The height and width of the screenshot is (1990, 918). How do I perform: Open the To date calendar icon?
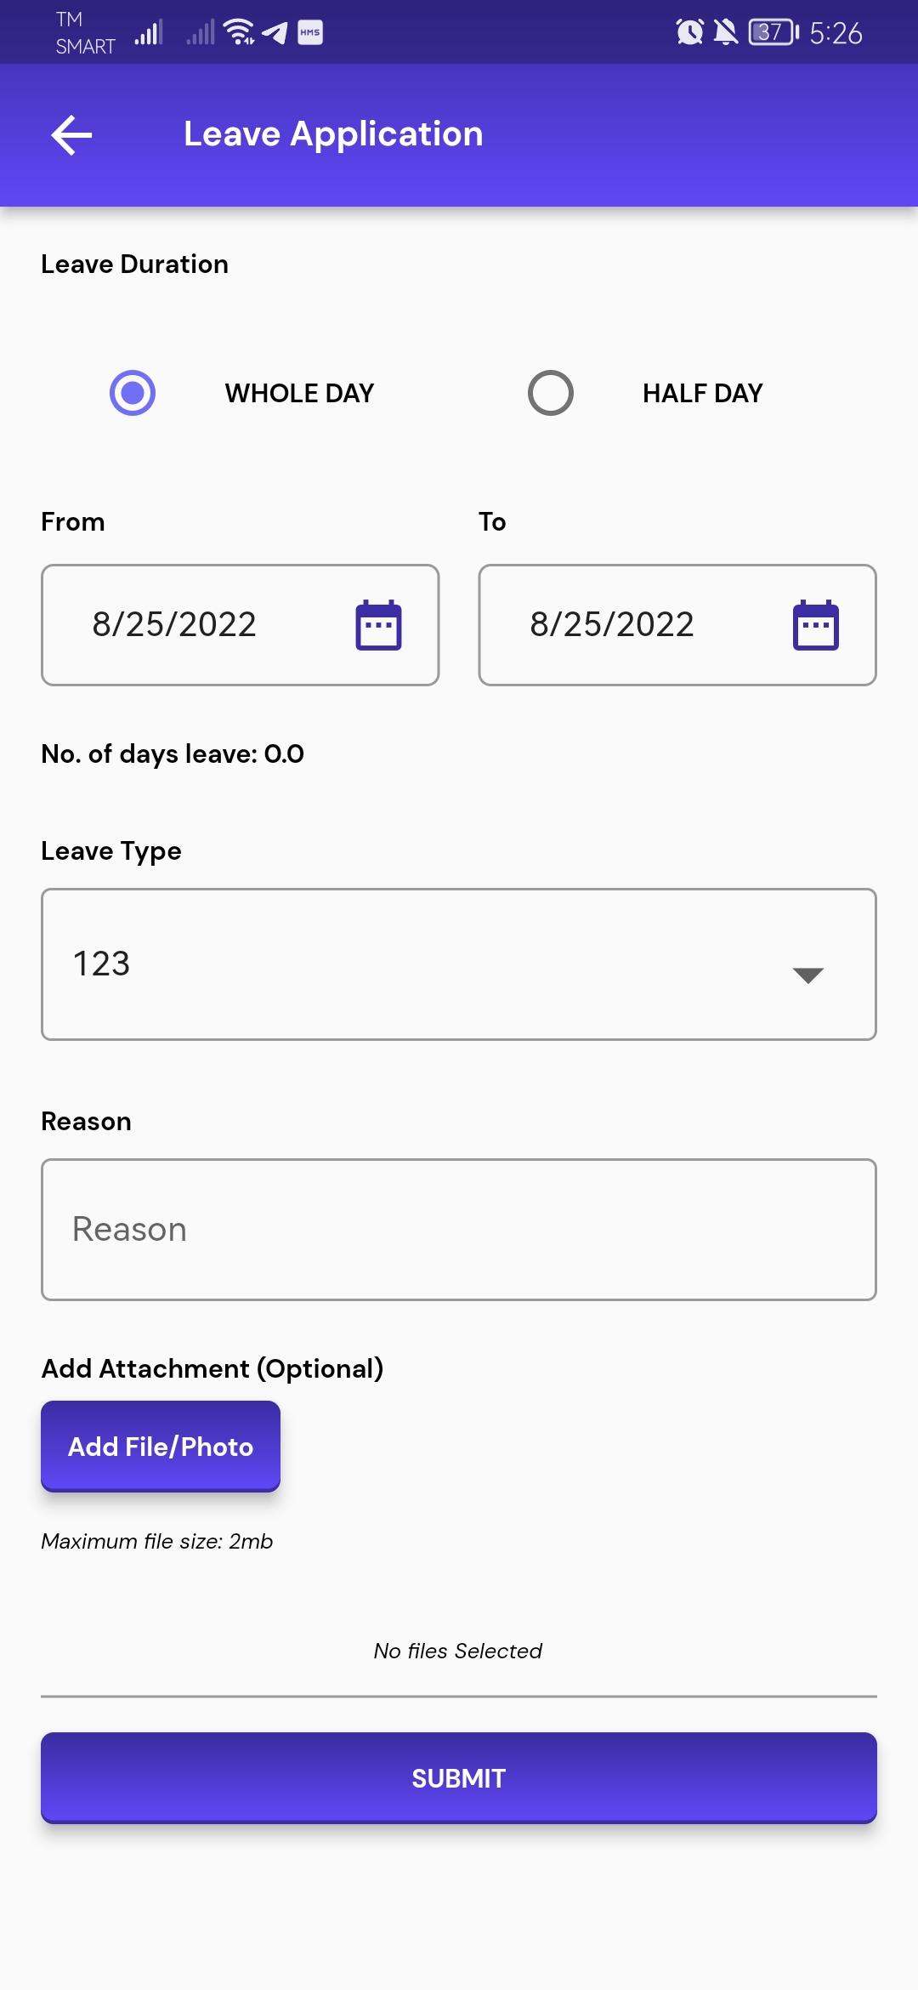[x=816, y=625]
